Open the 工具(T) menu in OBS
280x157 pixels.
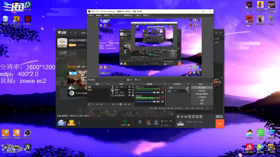(x=138, y=15)
